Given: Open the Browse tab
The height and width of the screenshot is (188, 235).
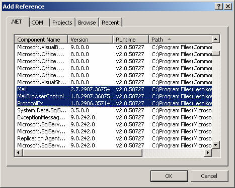Looking at the screenshot, I should [x=87, y=23].
